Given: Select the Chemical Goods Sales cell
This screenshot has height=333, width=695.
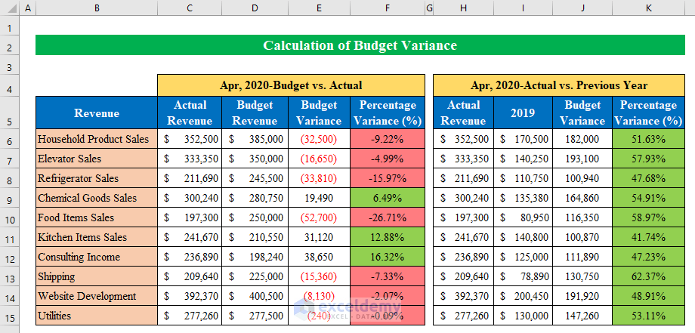Looking at the screenshot, I should point(97,198).
